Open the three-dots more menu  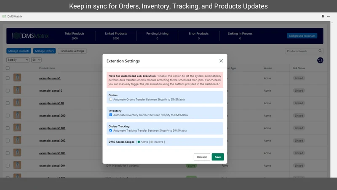coord(329,16)
